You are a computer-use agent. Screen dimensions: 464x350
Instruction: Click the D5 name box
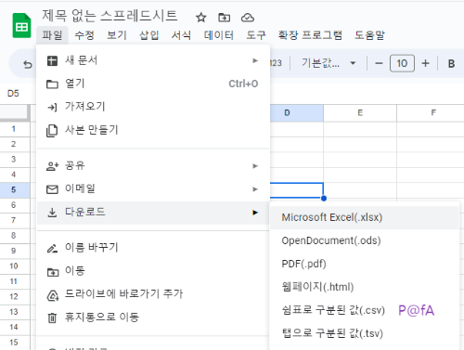(13, 94)
